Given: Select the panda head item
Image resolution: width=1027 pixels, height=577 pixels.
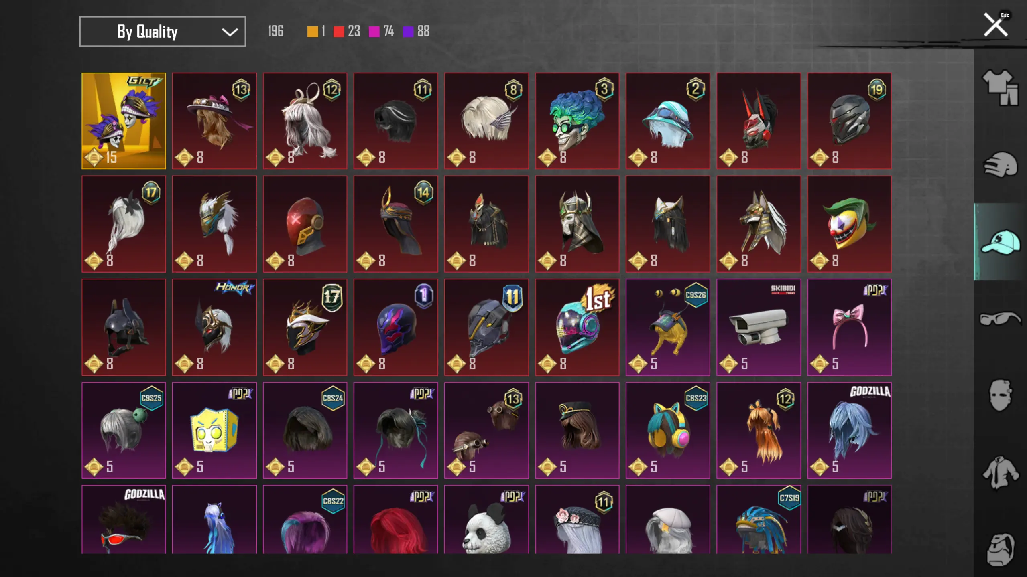Looking at the screenshot, I should point(486,520).
